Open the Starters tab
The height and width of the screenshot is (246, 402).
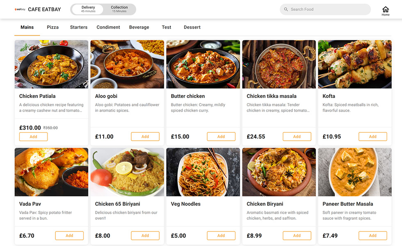78,27
